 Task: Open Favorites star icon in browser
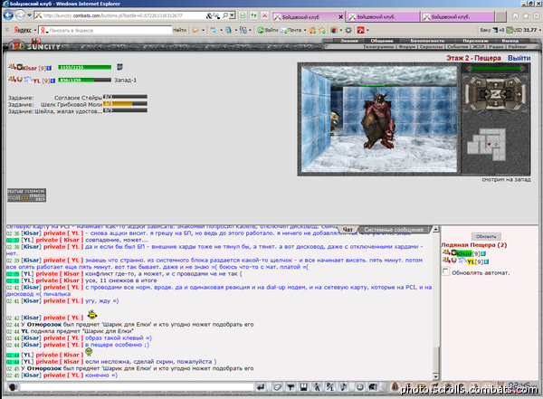[x=526, y=16]
